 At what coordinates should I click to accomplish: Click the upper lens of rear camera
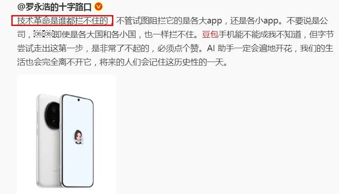[53, 110]
